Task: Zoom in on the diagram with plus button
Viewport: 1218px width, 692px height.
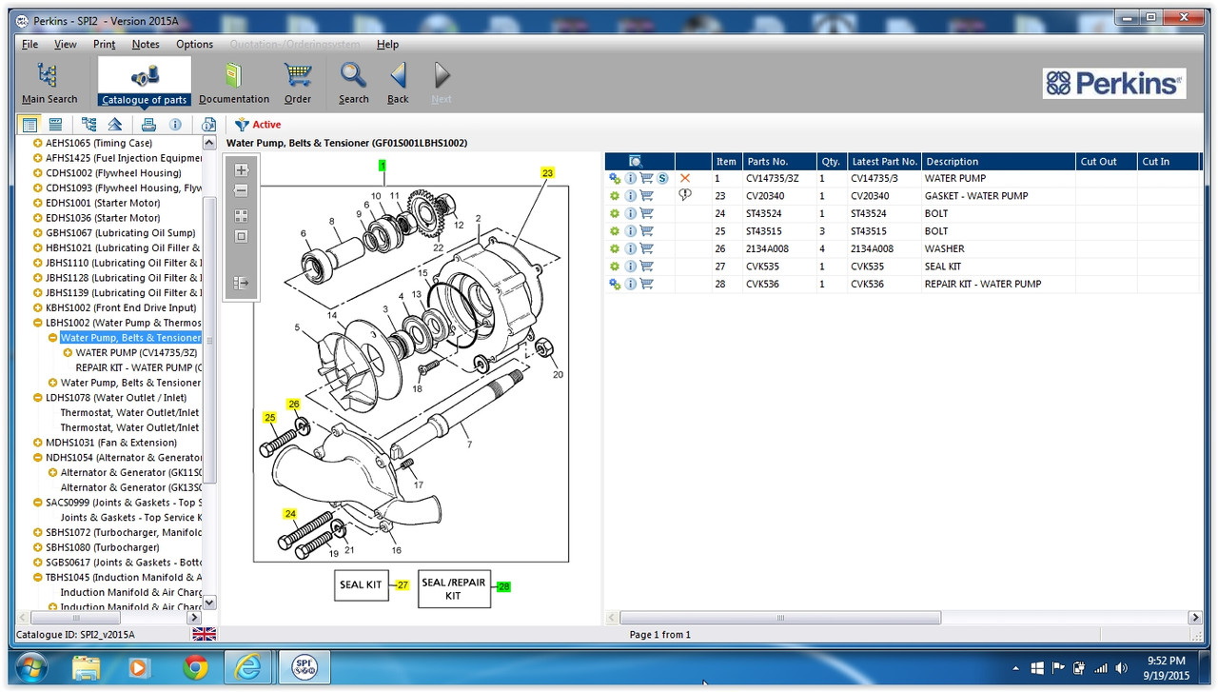Action: 241,170
